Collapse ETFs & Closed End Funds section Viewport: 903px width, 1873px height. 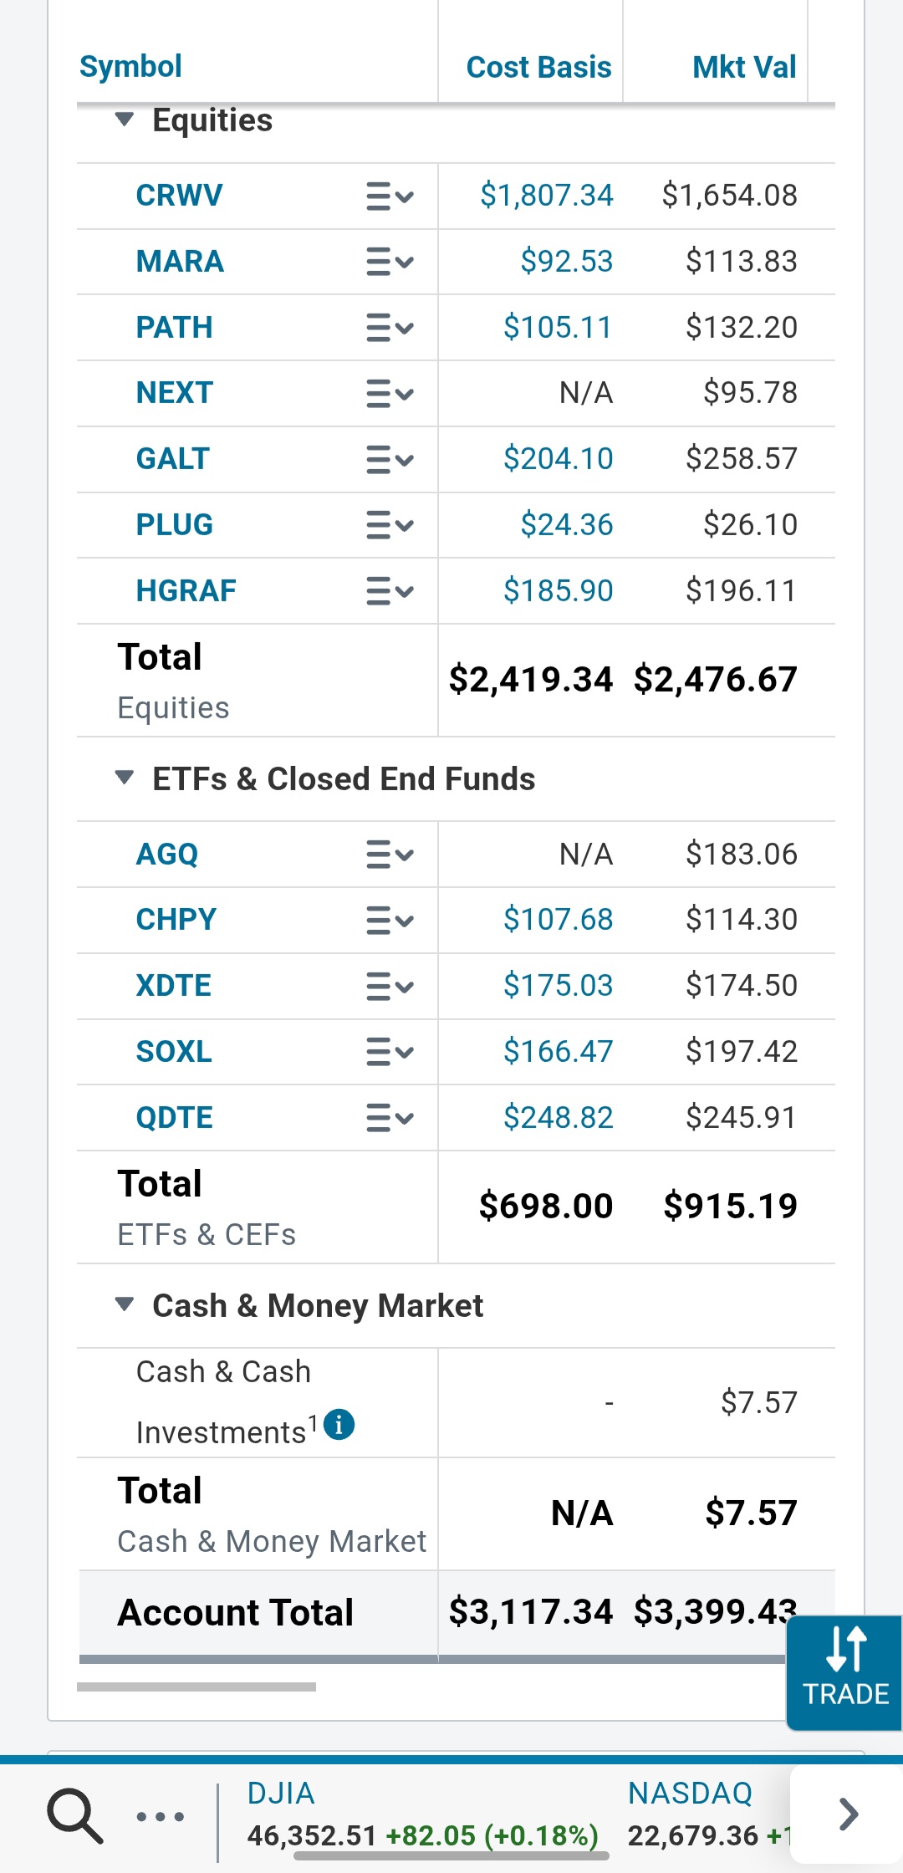125,778
